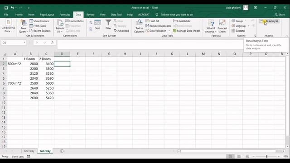Sort Z to A descending
The width and height of the screenshot is (290, 163).
(x=91, y=29)
